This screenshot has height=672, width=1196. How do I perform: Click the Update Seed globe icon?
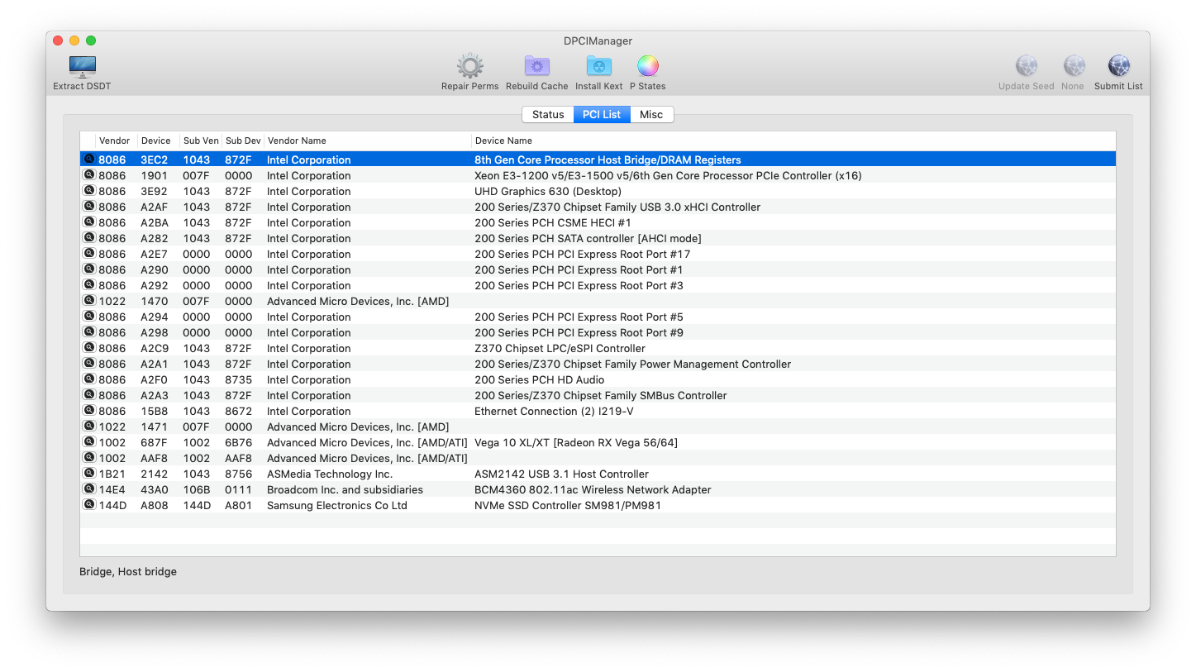coord(1026,67)
